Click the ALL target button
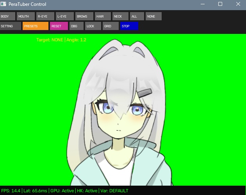Viewport: 246px width, 195px height. coord(137,16)
